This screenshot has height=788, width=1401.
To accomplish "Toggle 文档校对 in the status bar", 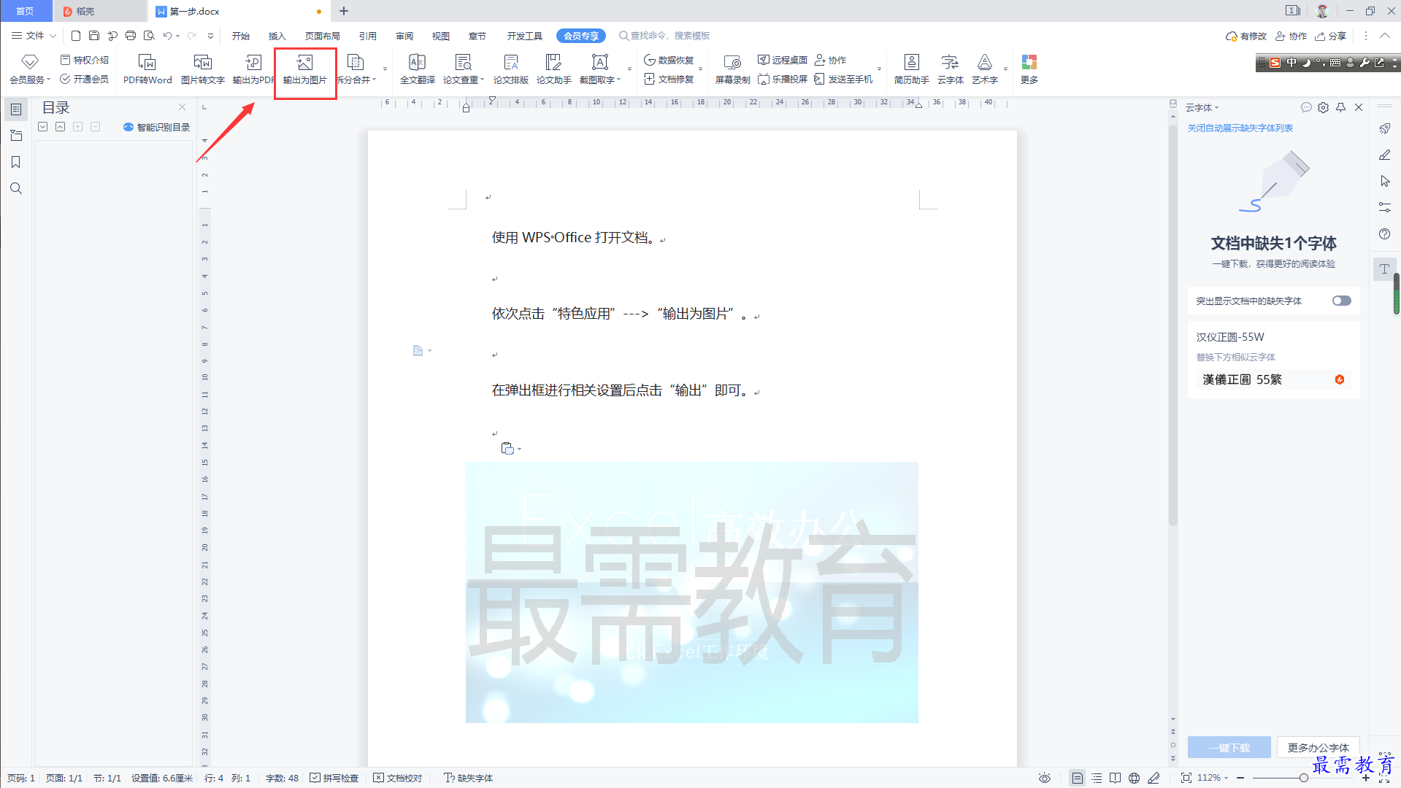I will click(x=398, y=778).
